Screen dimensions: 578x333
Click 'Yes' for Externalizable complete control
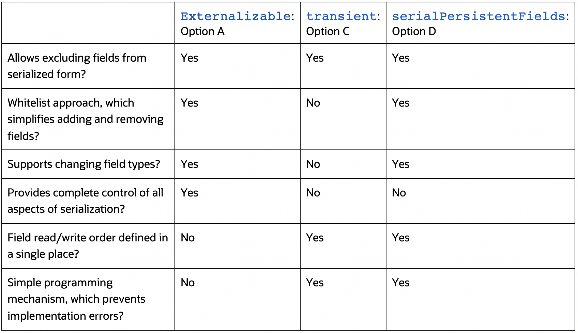click(x=189, y=193)
